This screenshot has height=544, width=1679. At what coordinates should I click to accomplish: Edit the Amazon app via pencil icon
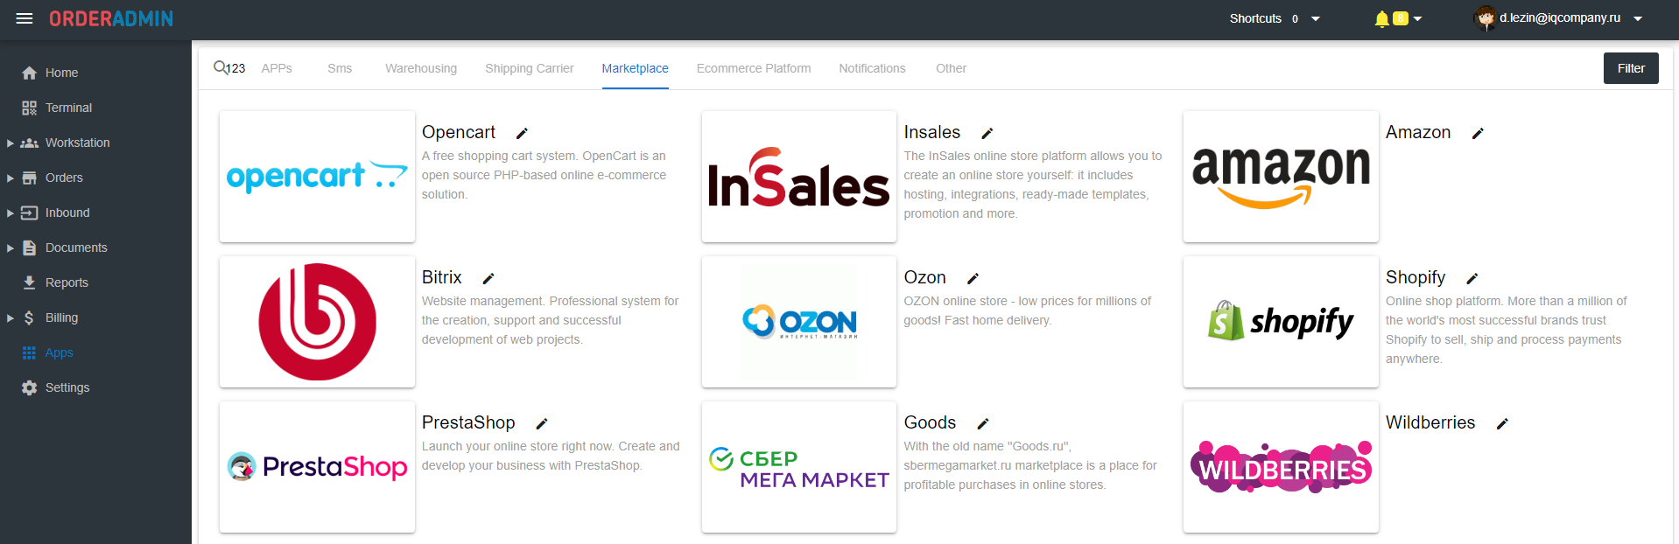click(x=1478, y=133)
